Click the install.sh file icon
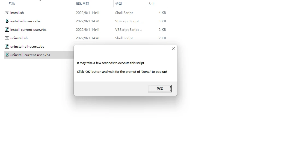The width and height of the screenshot is (305, 166). pos(7,13)
